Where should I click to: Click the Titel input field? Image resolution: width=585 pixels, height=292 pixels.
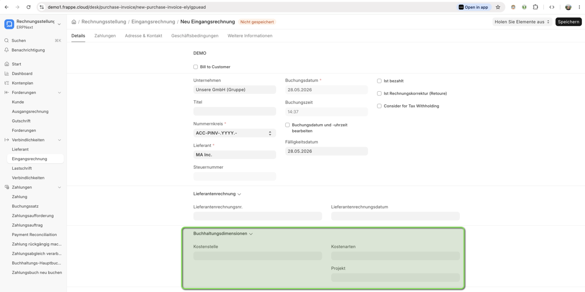235,111
